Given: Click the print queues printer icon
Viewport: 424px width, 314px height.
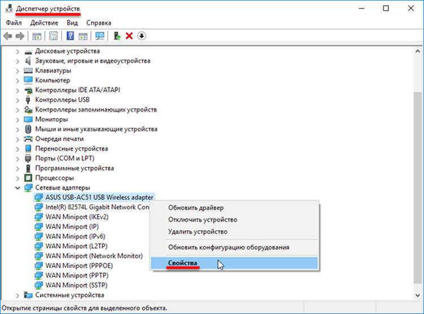Looking at the screenshot, I should click(x=28, y=139).
